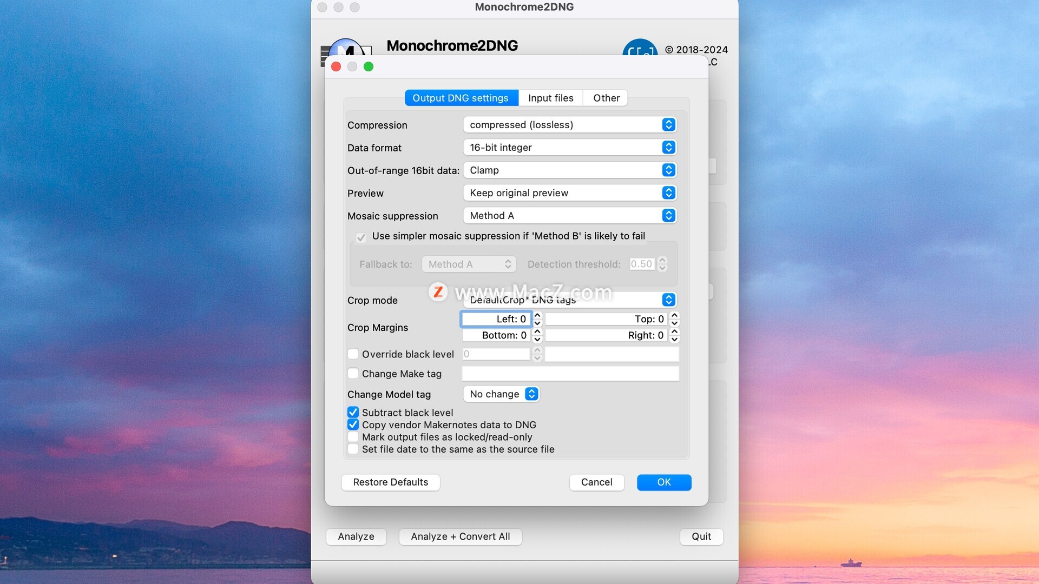
Task: Select the Output DNG settings tab
Action: (461, 98)
